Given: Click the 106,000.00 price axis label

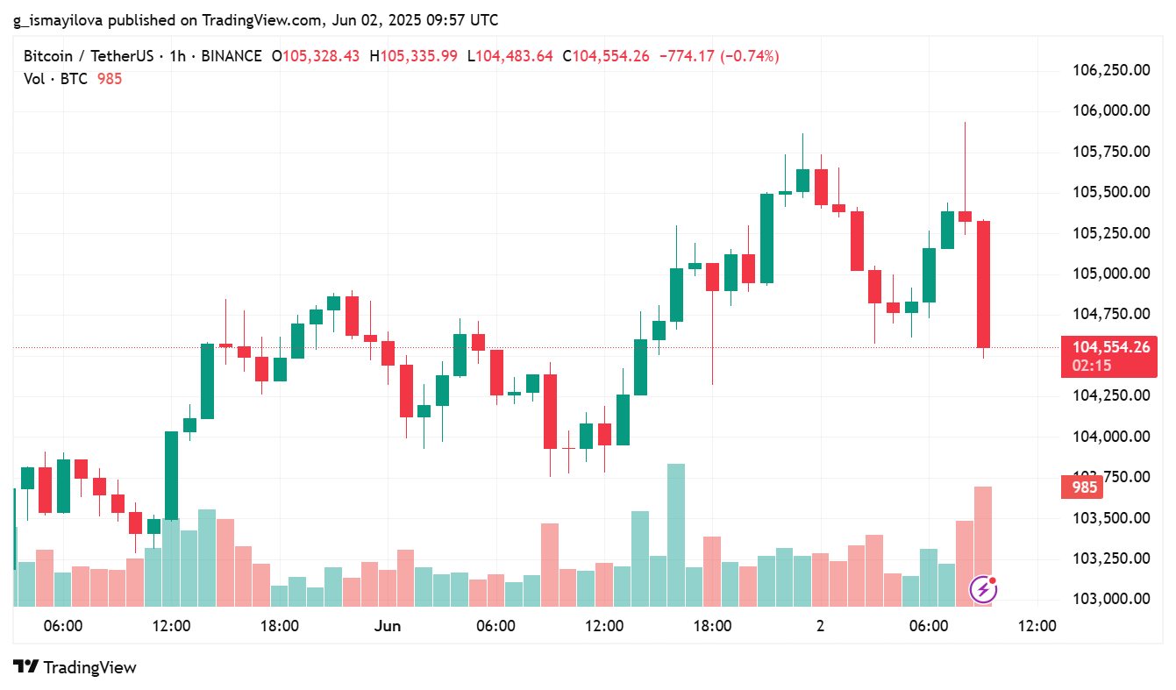Looking at the screenshot, I should pos(1111,110).
